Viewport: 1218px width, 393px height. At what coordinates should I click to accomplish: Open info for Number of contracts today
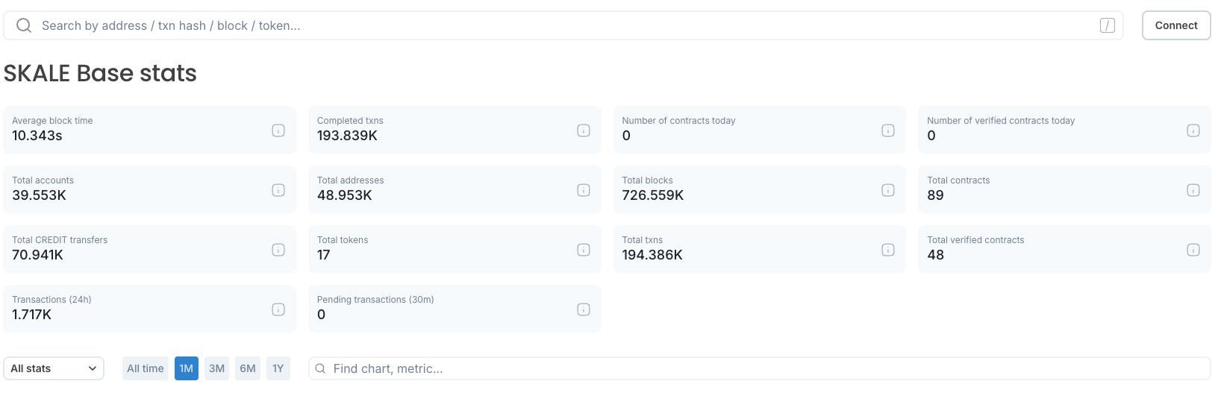888,131
